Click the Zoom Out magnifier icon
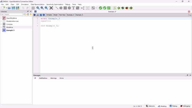The height and width of the screenshot is (108, 192). 46,8
